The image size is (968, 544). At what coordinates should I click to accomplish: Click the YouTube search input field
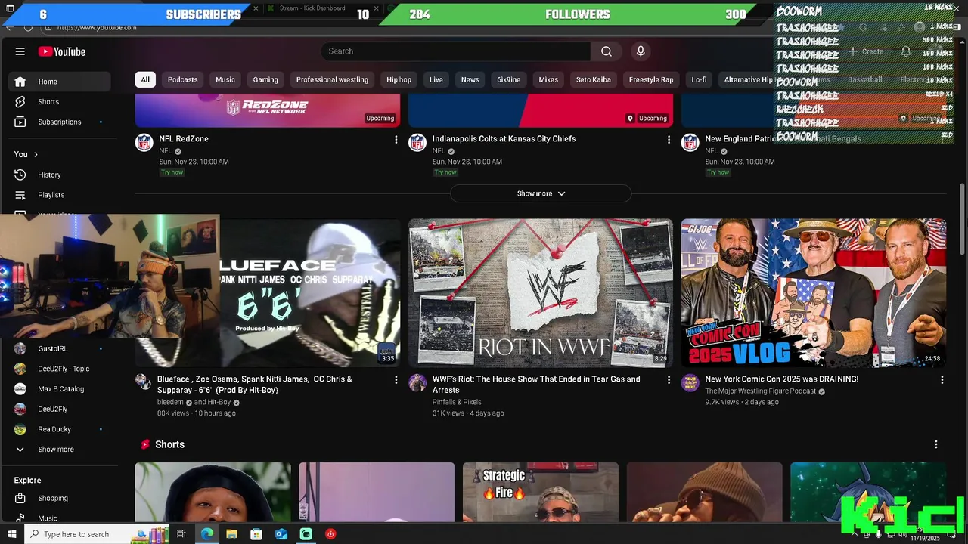[x=456, y=51]
